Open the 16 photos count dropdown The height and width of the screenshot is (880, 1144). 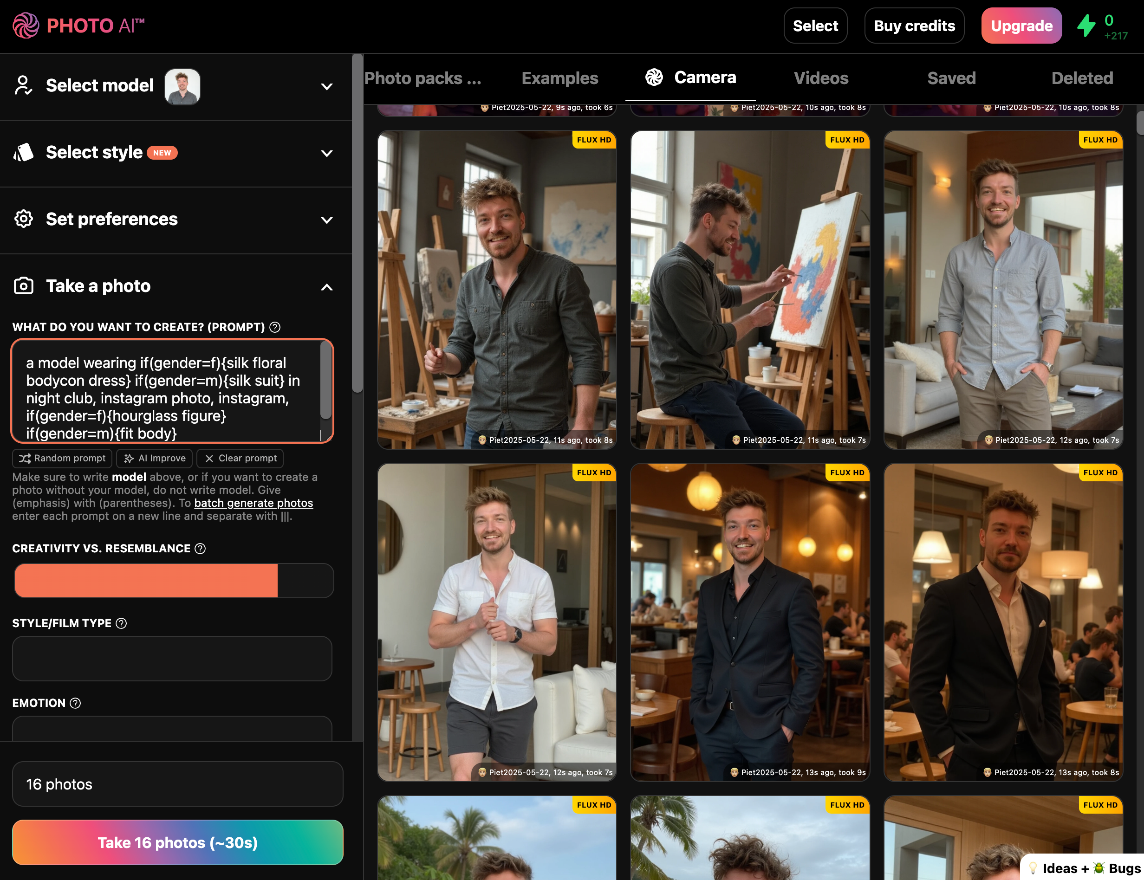point(177,783)
